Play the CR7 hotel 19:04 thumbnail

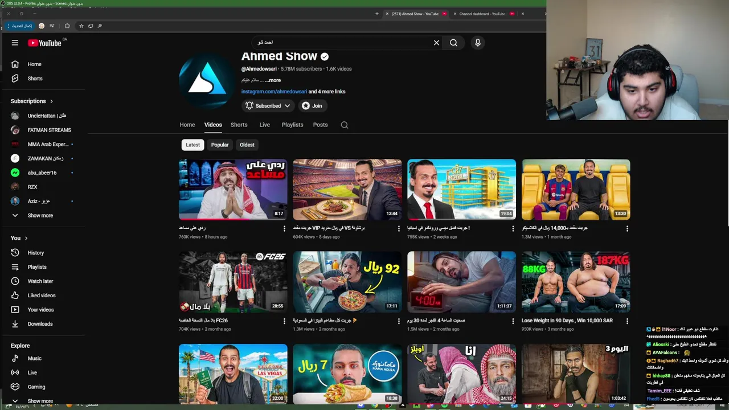[x=461, y=190]
